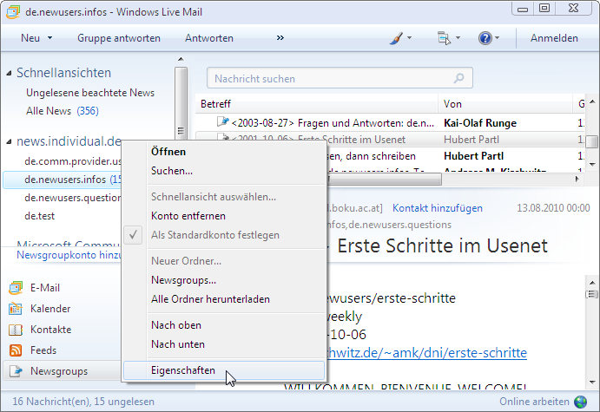The width and height of the screenshot is (600, 412).
Task: Click the Online arbeiten globe icon
Action: pyautogui.click(x=581, y=402)
